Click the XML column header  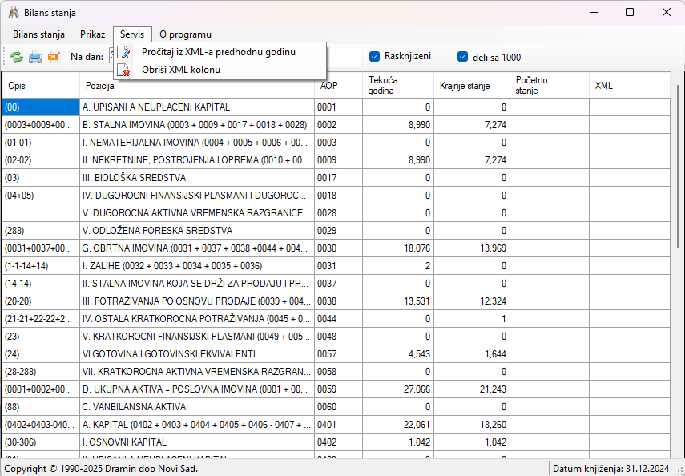point(630,86)
